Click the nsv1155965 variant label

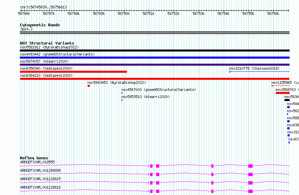pos(285,83)
